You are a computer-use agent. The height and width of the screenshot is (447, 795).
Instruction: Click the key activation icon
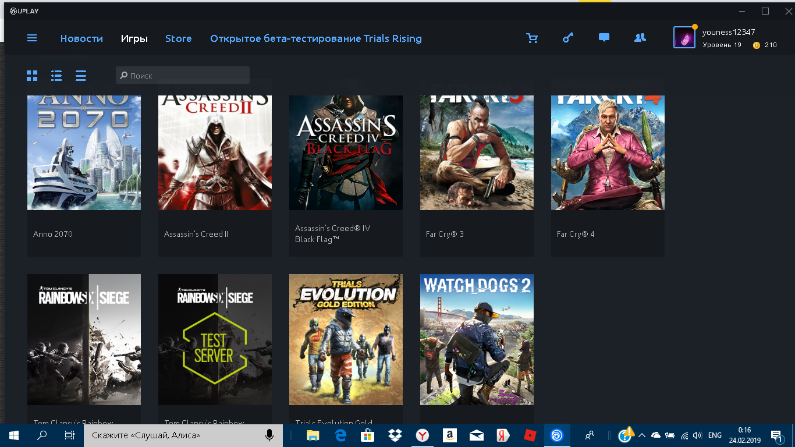point(568,38)
